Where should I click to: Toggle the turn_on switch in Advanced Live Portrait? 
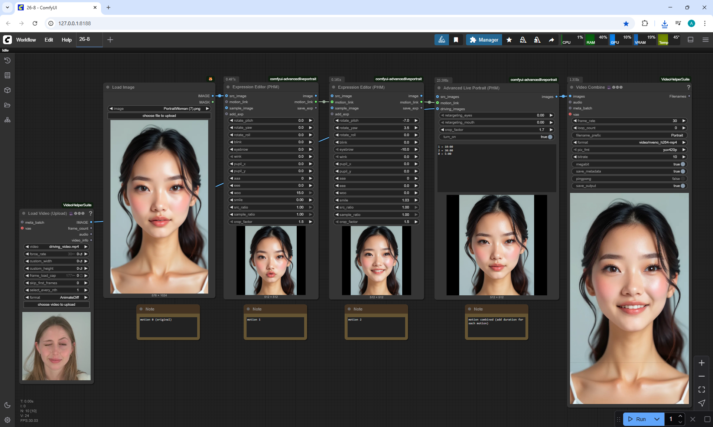[x=550, y=137]
